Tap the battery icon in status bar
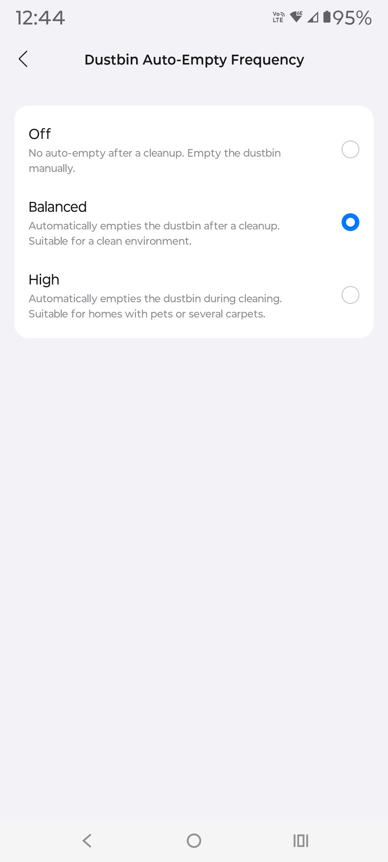Image resolution: width=388 pixels, height=862 pixels. click(x=327, y=17)
